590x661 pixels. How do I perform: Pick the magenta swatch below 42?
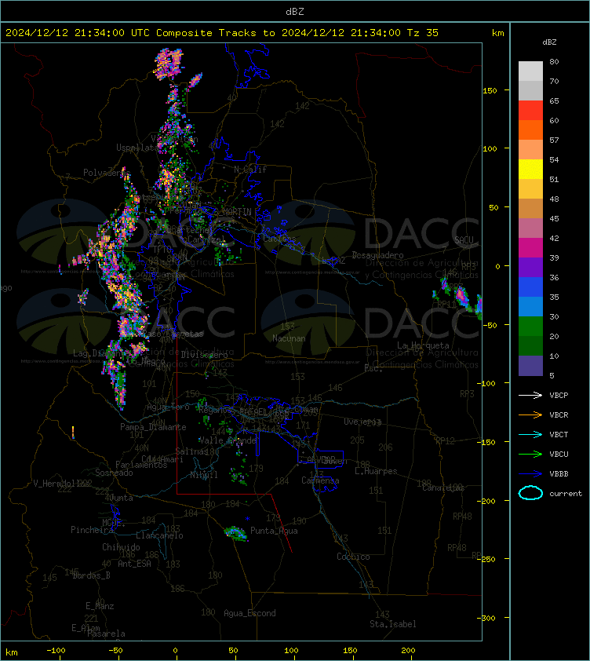click(530, 247)
